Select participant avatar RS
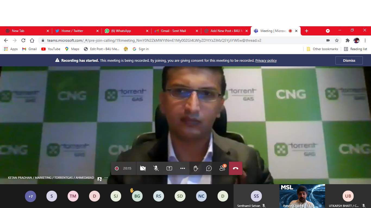Image resolution: width=371 pixels, height=208 pixels. pos(159,196)
